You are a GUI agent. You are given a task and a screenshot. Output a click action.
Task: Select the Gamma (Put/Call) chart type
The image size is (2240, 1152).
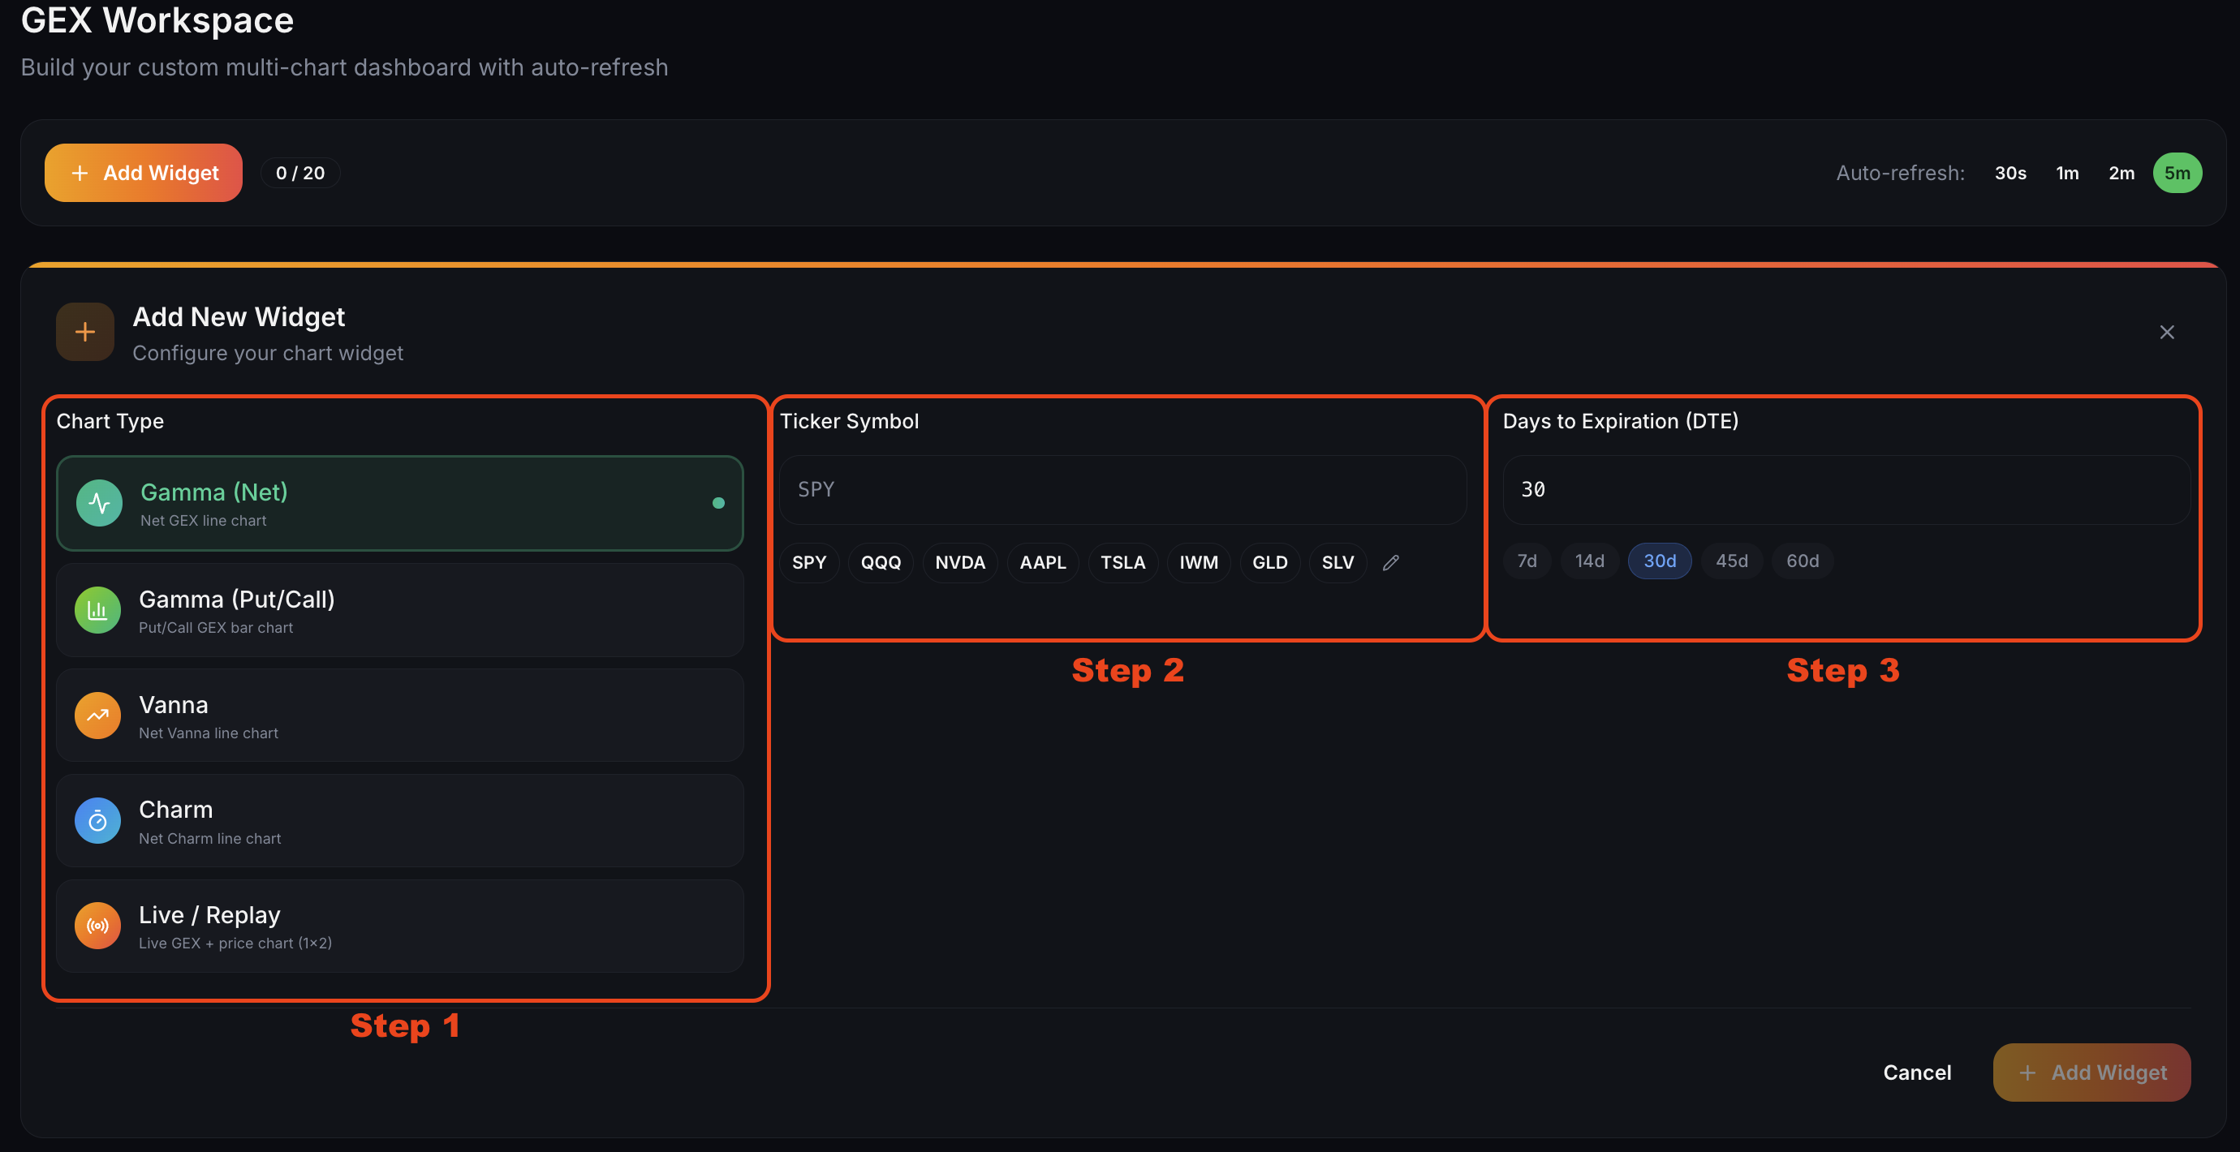[x=400, y=610]
